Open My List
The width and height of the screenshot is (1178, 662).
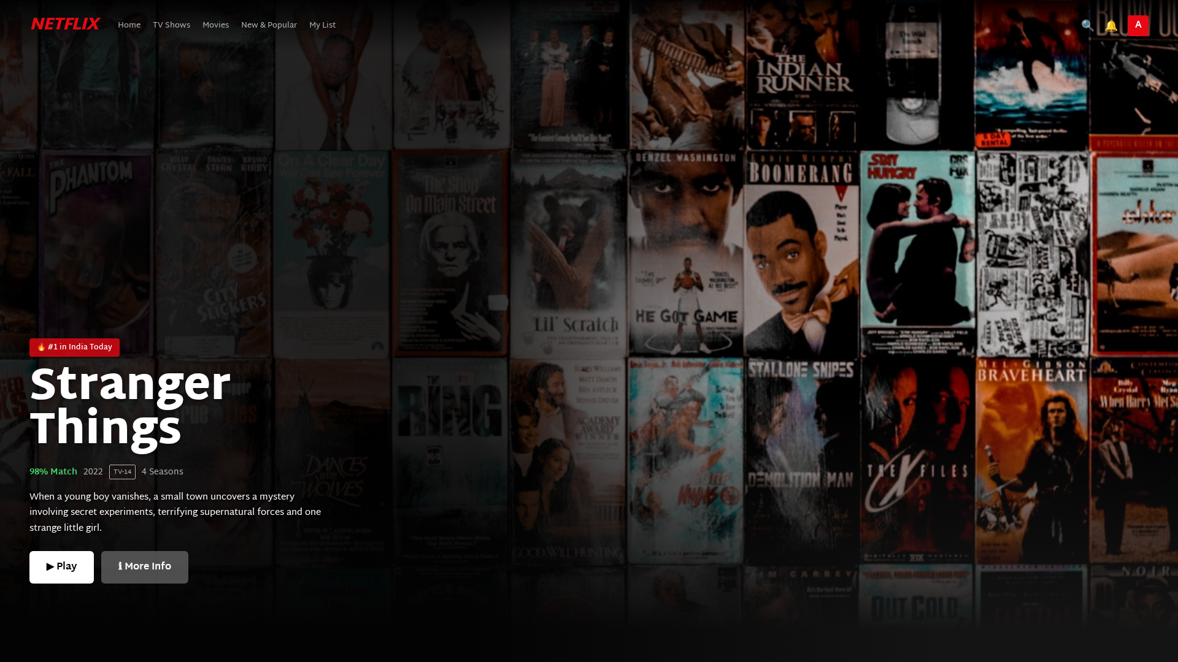coord(322,26)
